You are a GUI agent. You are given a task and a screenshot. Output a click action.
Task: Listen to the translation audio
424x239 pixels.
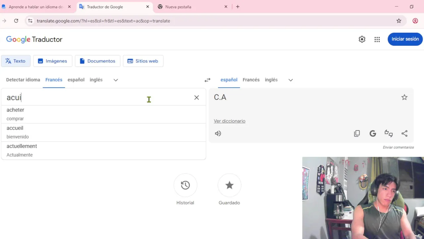click(x=218, y=133)
